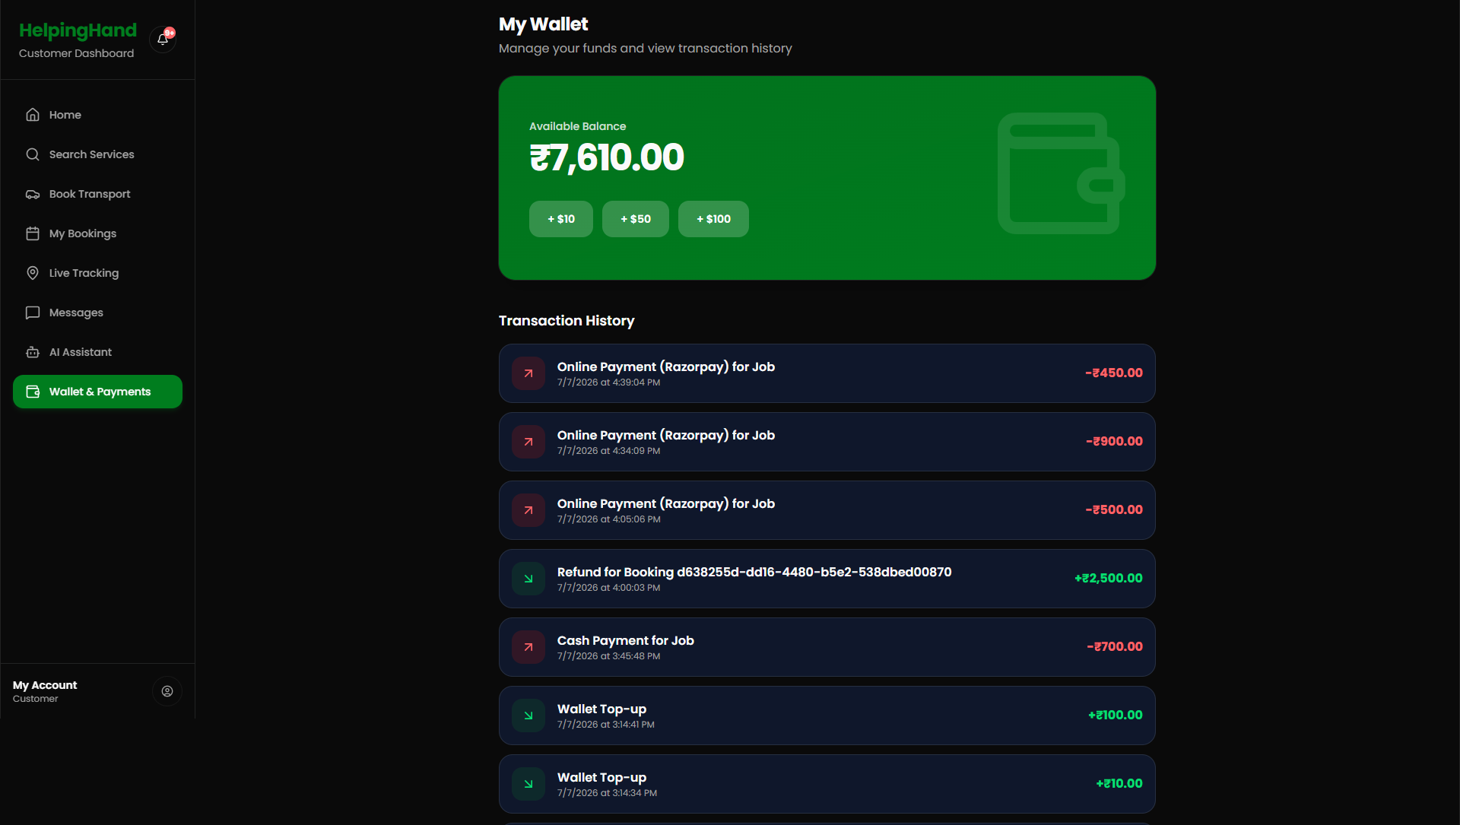Click outgoing arrow icon for ₹900.00 payment
Screen dimensions: 1460x825
(528, 442)
